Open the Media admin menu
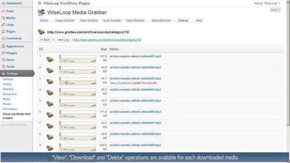Screen dimensions: 290x163 coord(10,18)
